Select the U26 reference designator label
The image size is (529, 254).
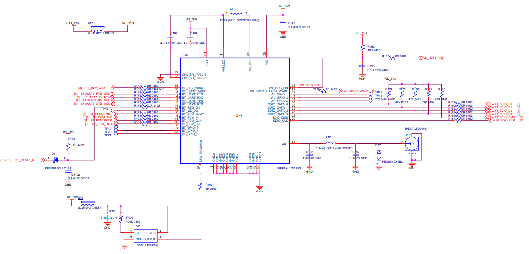185,55
